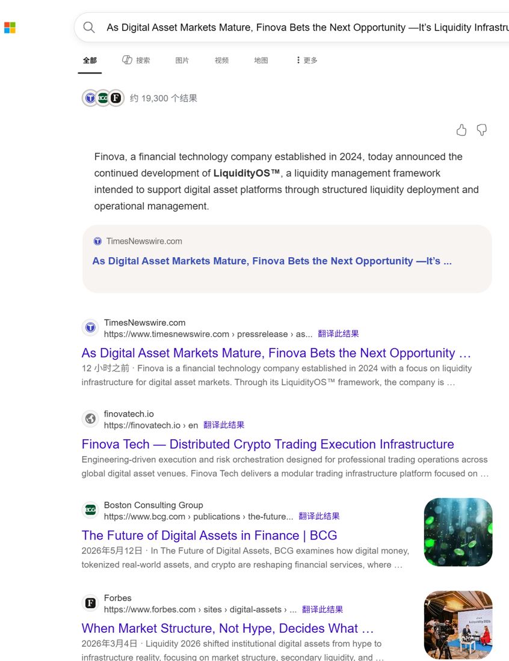Click 翻译此结果 for the Forbes result
509x661 pixels.
(x=322, y=609)
